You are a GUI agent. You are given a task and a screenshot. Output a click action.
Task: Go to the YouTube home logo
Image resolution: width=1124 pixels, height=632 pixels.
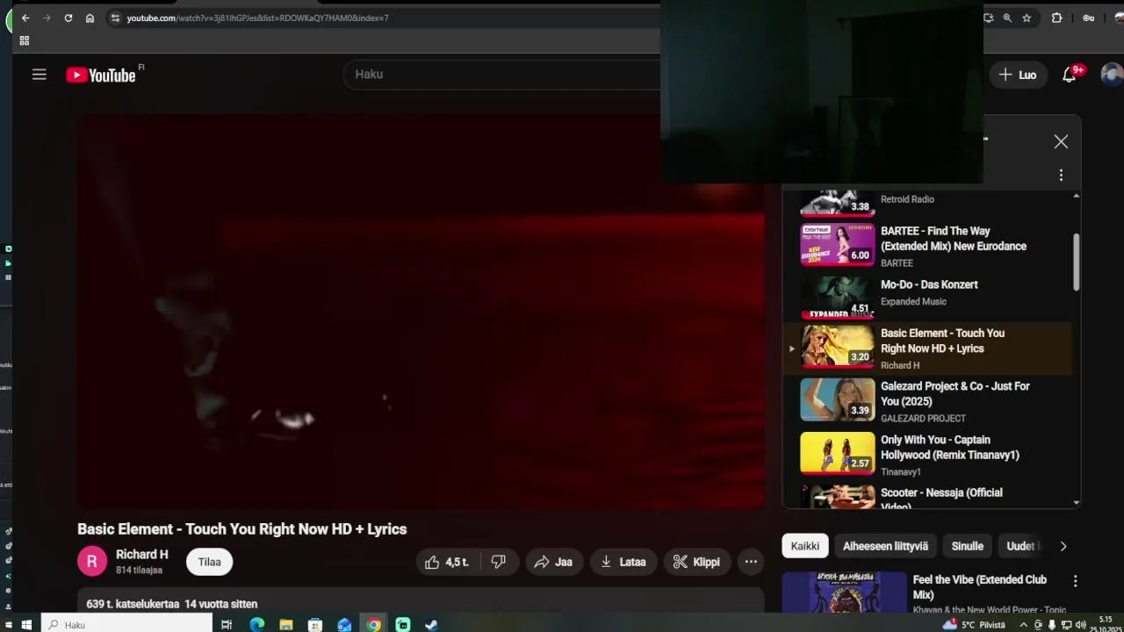[102, 75]
